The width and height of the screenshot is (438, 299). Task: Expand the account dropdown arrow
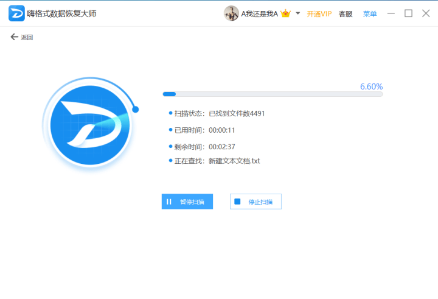pyautogui.click(x=297, y=13)
